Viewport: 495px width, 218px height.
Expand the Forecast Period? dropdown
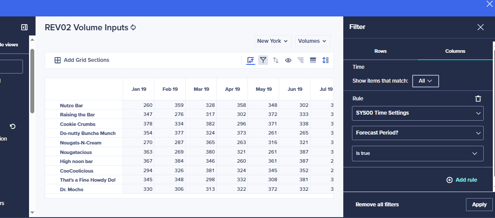click(x=418, y=133)
